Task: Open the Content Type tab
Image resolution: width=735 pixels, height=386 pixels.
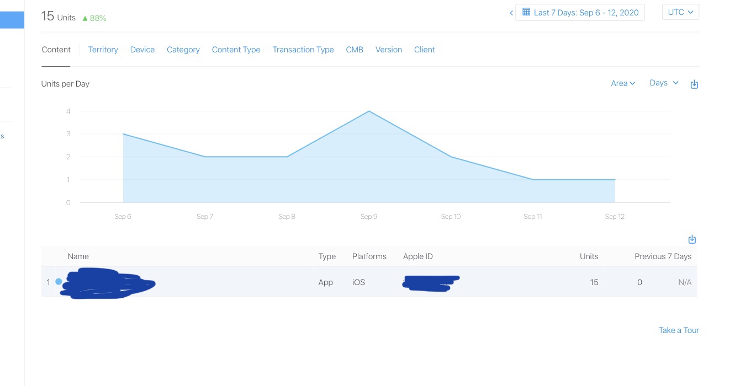Action: [x=236, y=50]
